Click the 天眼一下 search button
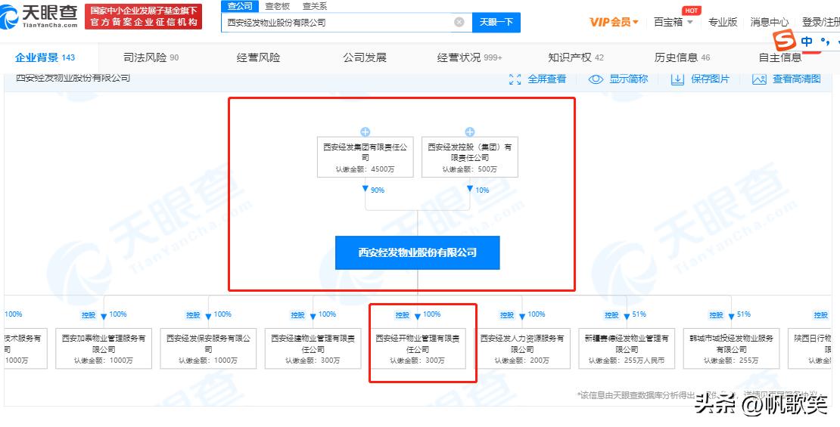The height and width of the screenshot is (427, 840). coord(496,22)
